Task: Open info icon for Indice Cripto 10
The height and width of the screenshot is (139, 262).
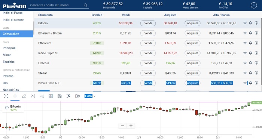Action: click(256, 53)
